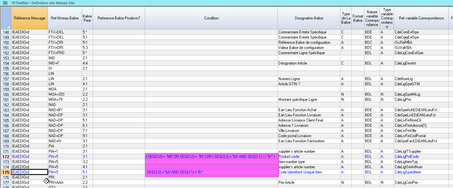The image size is (453, 188).
Task: Select the MOA+203 cell in row 160
Action: tap(65, 94)
